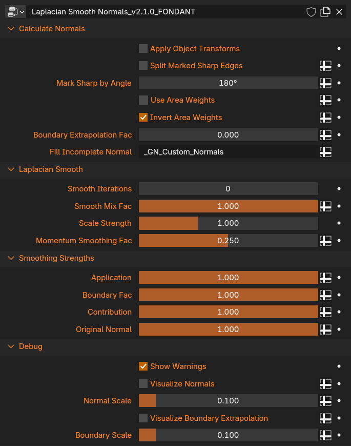Click animate dot for Mark Sharp by Angle
The height and width of the screenshot is (446, 351).
(x=339, y=83)
